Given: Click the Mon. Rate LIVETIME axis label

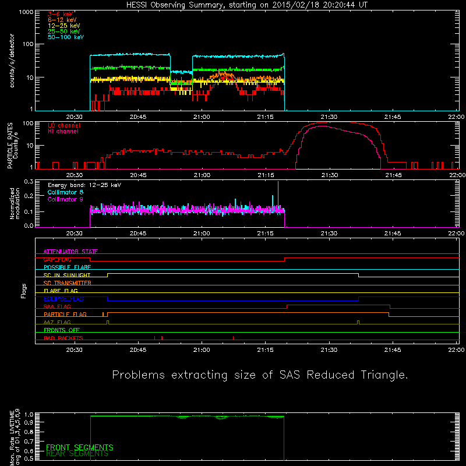Looking at the screenshot, I should pyautogui.click(x=15, y=438).
